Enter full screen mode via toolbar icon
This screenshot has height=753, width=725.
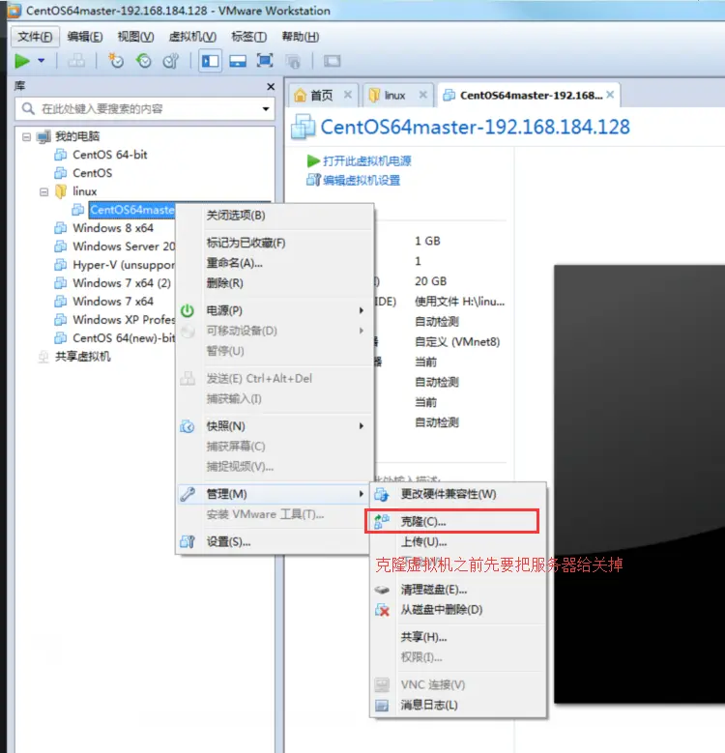265,61
